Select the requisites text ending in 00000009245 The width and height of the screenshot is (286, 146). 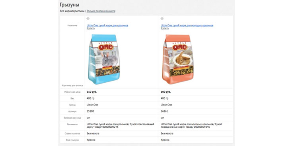(121, 126)
